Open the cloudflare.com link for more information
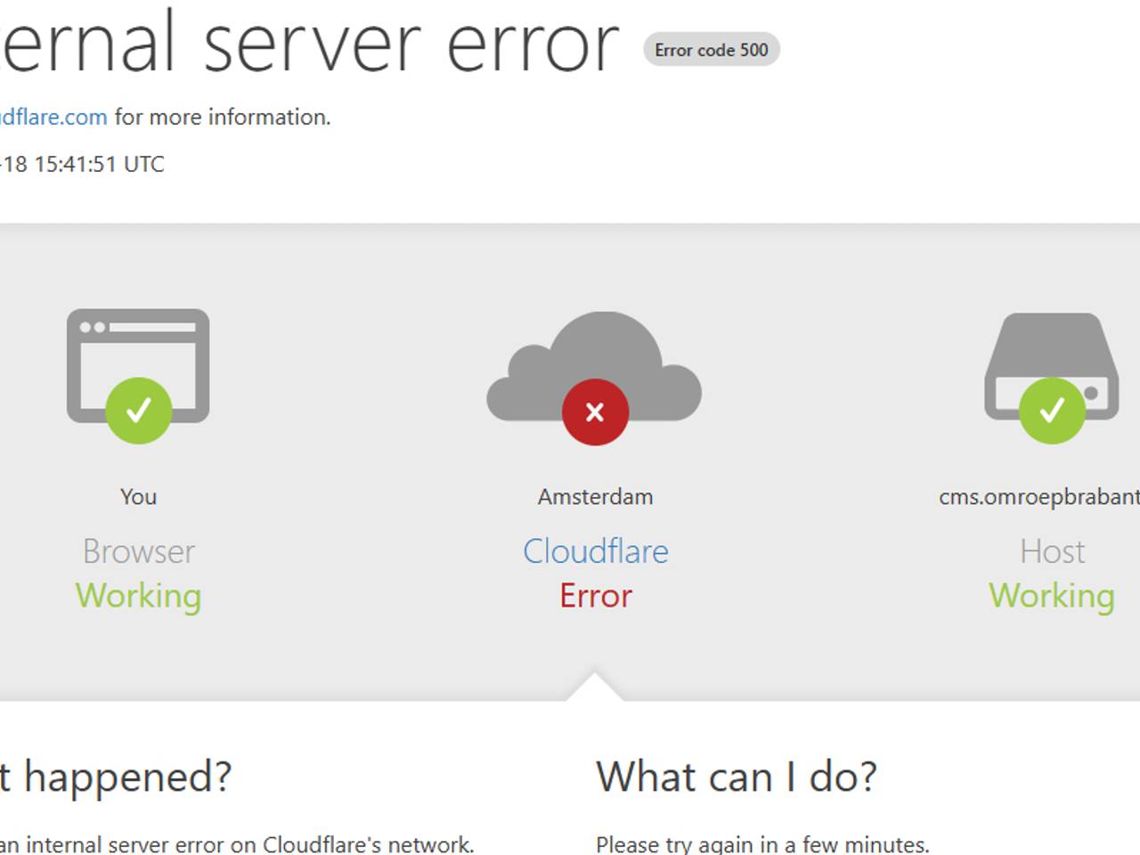1140x855 pixels. pyautogui.click(x=53, y=117)
